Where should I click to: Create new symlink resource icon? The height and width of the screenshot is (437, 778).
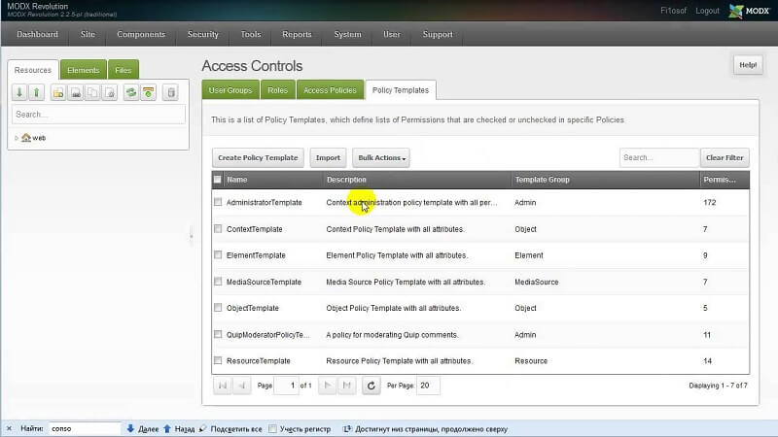92,92
